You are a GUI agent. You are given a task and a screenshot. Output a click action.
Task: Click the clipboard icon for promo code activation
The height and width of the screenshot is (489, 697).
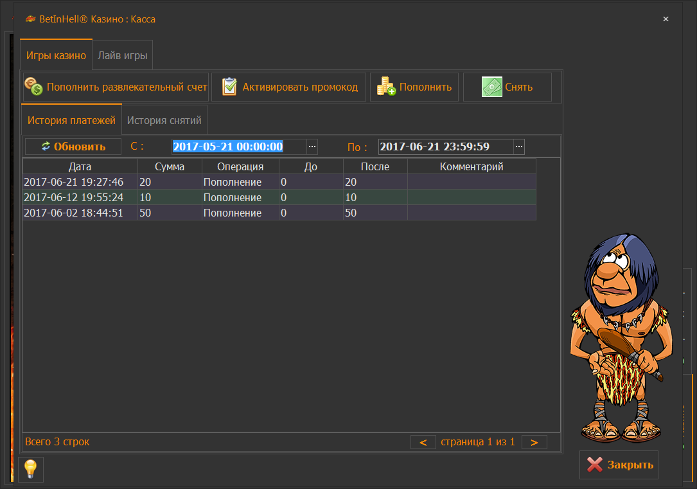click(229, 87)
